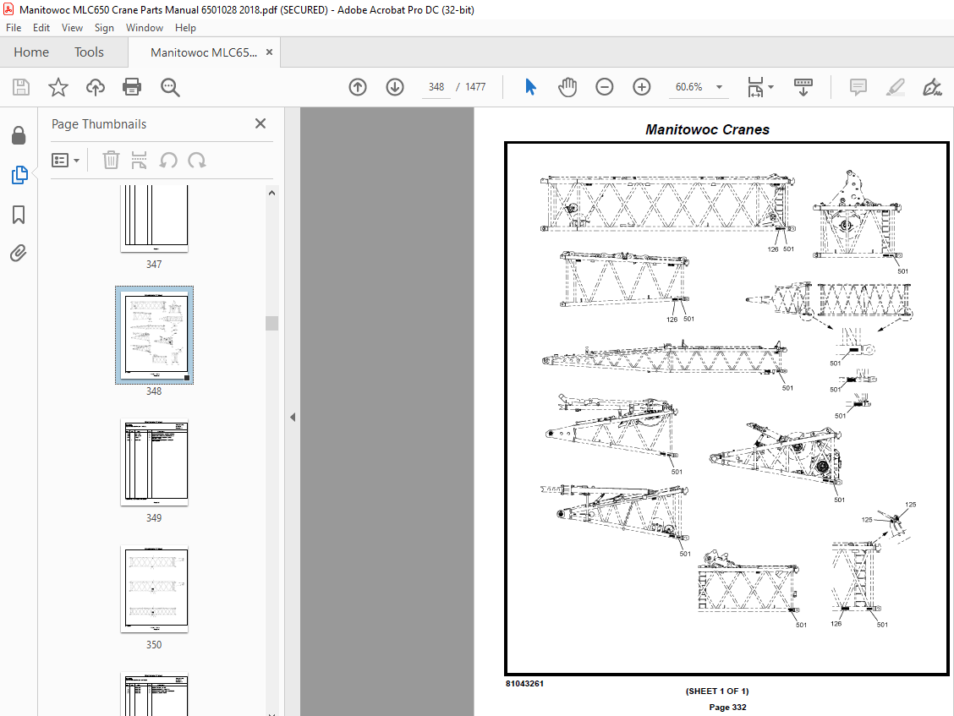Open the Window menu
The height and width of the screenshot is (716, 954).
click(x=144, y=28)
